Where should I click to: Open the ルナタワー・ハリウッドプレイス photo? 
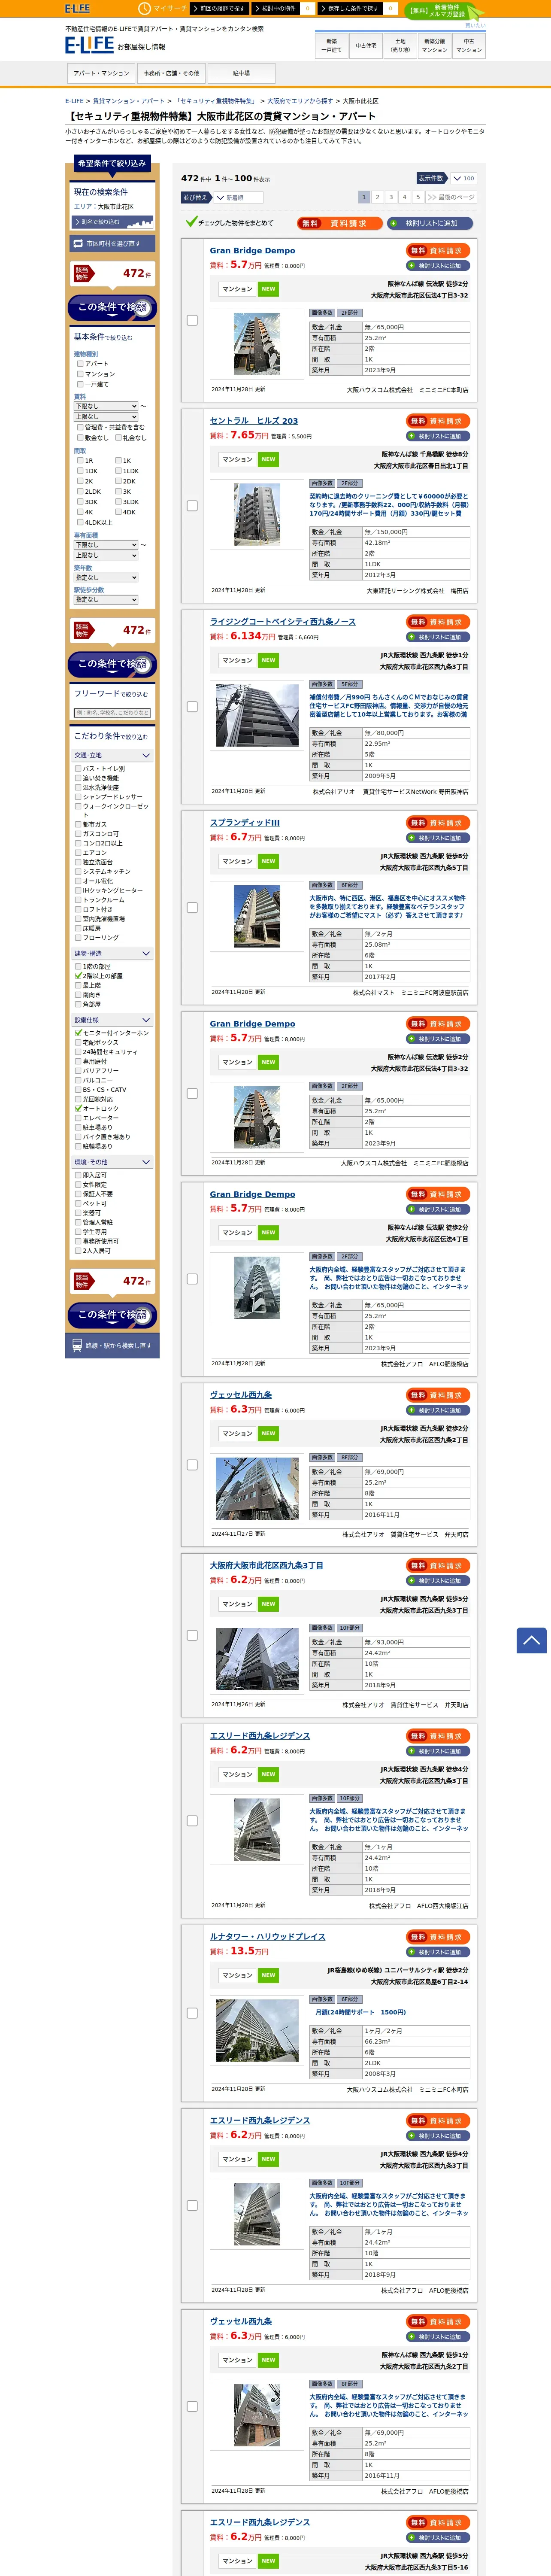click(257, 2029)
